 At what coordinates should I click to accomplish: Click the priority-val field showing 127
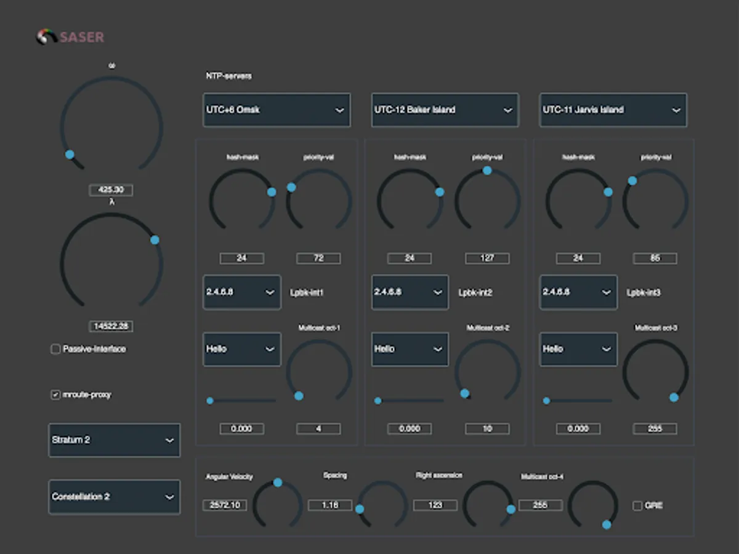click(x=487, y=259)
